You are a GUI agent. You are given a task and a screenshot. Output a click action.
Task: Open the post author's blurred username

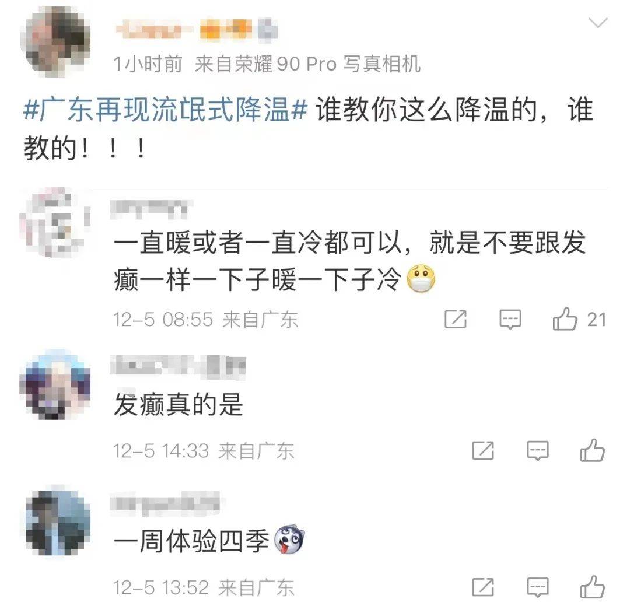[197, 30]
